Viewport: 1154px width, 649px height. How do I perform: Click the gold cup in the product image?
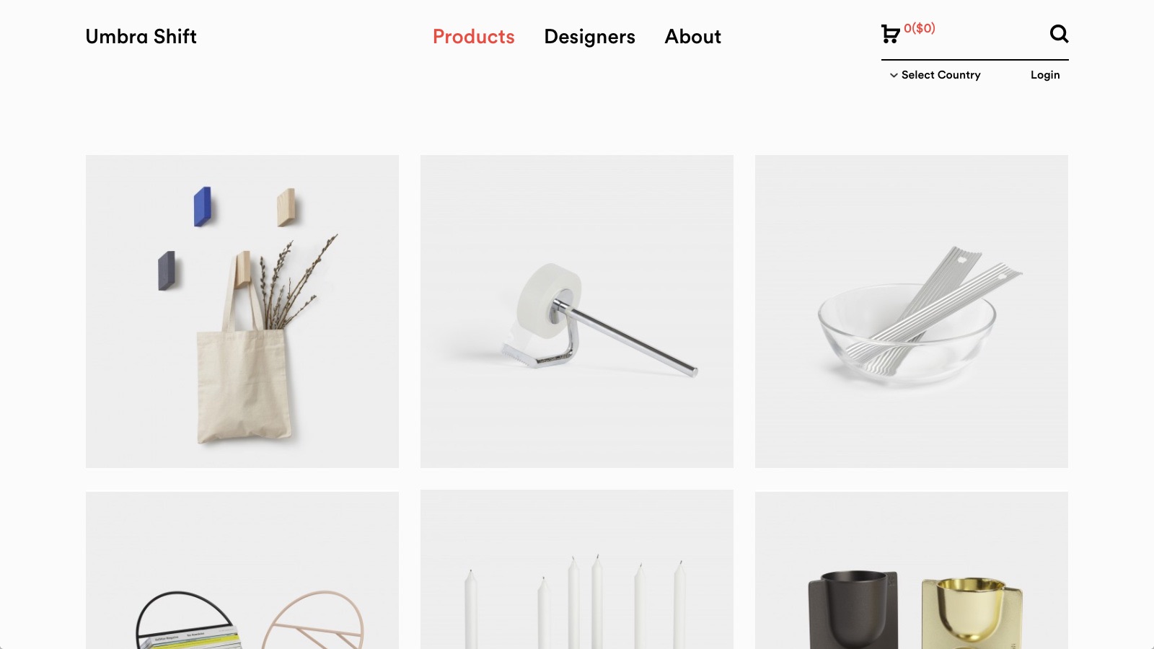click(972, 613)
